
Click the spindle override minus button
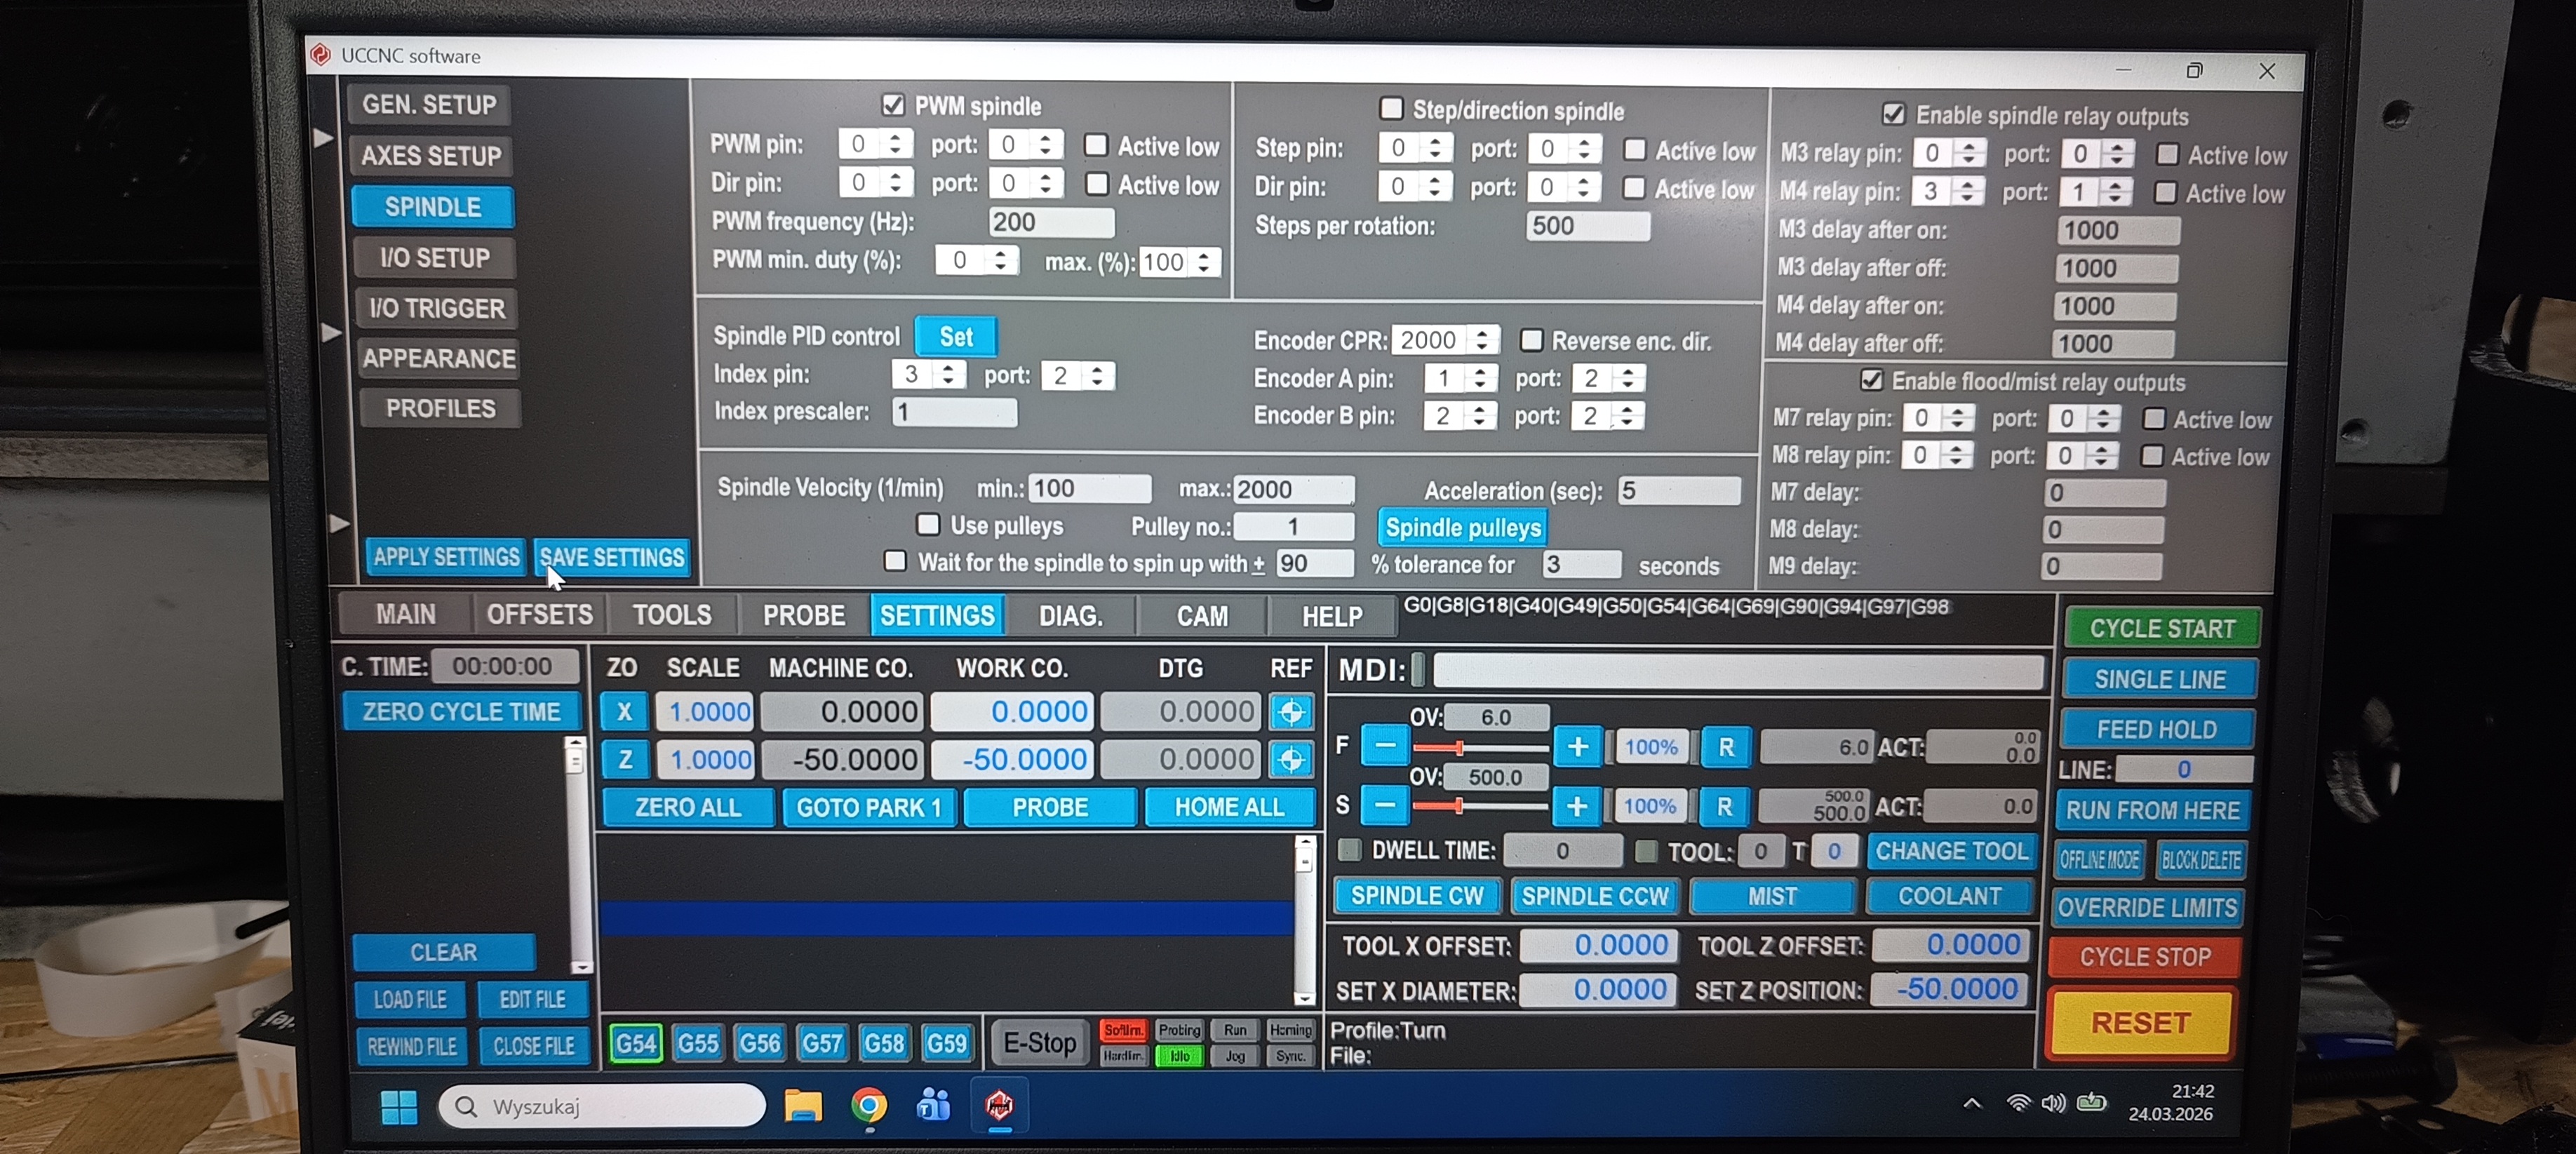pos(1385,805)
